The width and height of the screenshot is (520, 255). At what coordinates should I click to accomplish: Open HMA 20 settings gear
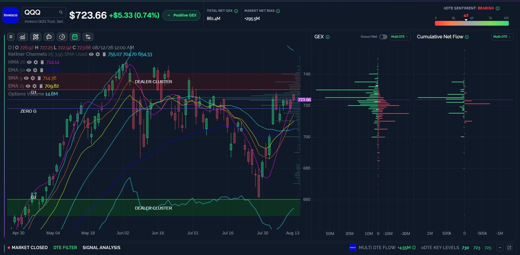[36, 62]
